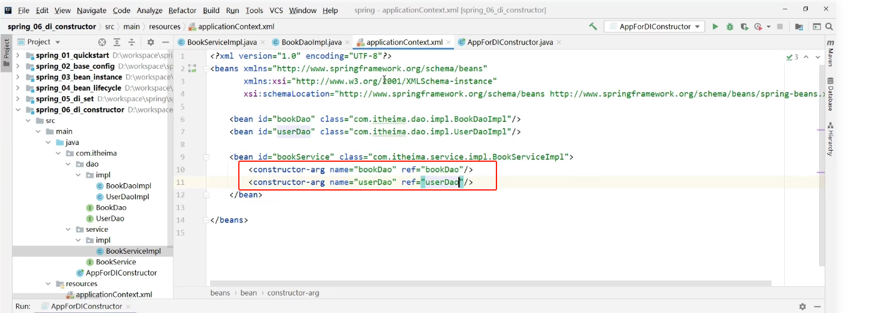This screenshot has height=313, width=871.
Task: Click spring_06_di_constructor in the navigation bar
Action: 52,27
